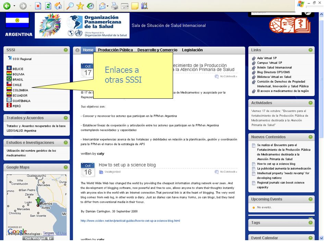
Task: Open History clock icon
Action: [x=90, y=6]
